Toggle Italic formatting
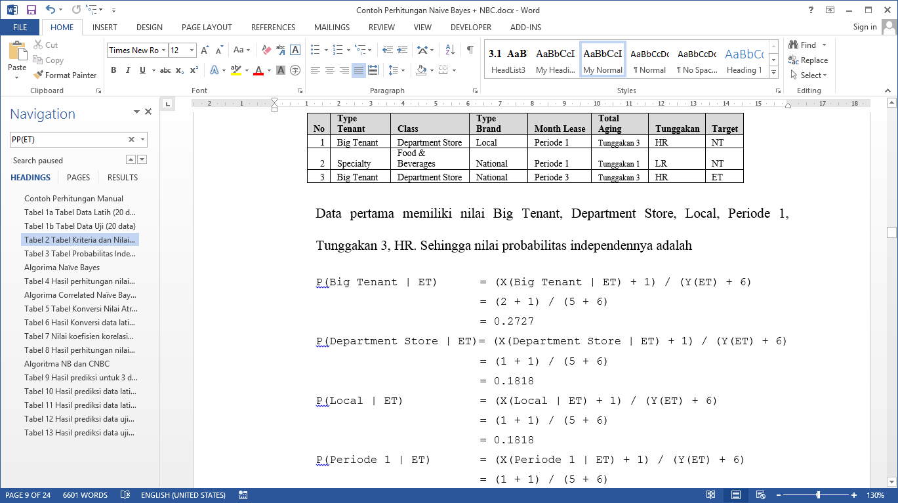Screen dimensions: 898x503 128,70
